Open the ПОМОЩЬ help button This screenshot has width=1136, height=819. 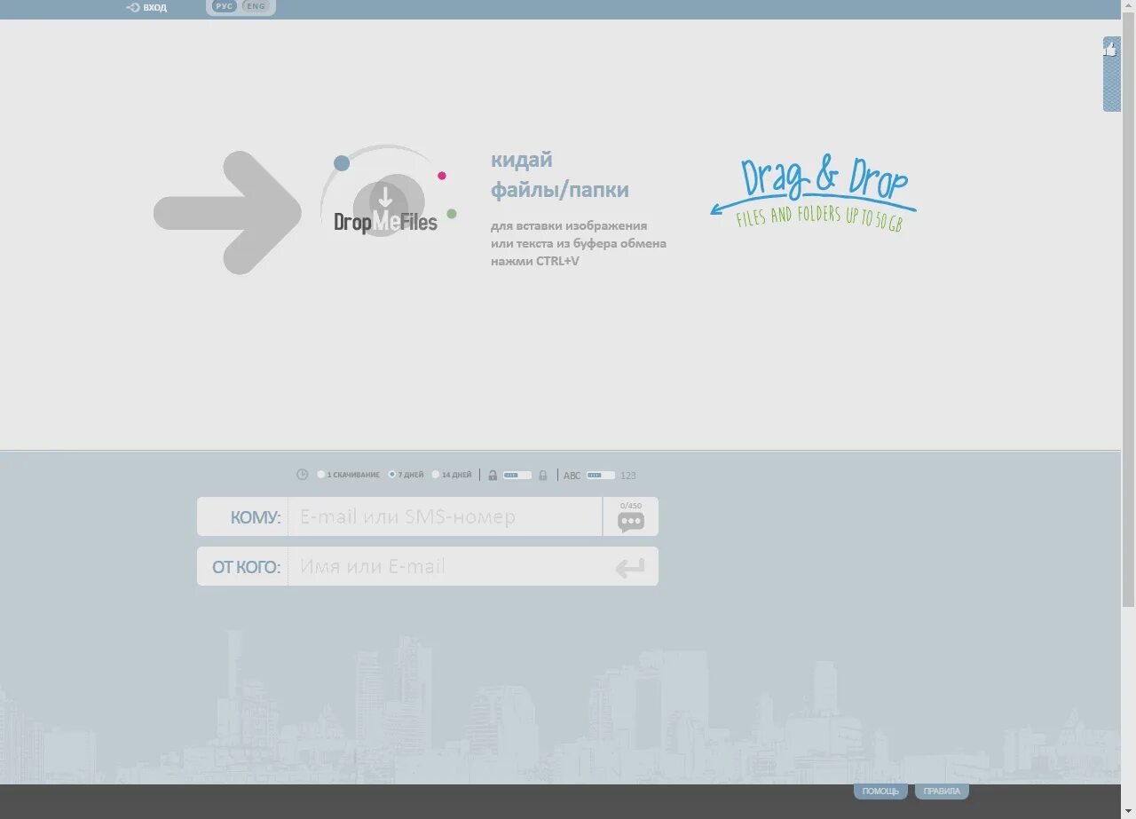pos(880,791)
